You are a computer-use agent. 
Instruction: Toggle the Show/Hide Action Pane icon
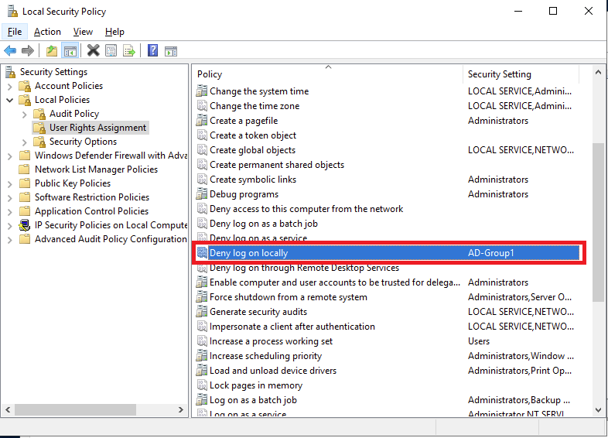pyautogui.click(x=171, y=51)
